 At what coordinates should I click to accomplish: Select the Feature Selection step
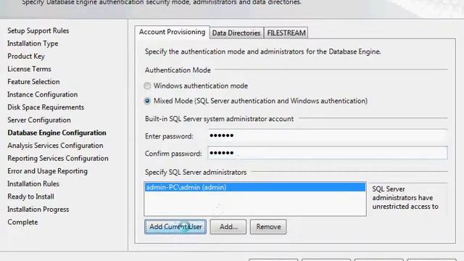pos(33,82)
